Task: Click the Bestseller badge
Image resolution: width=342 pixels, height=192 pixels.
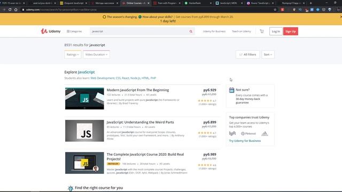Action: tap(113, 164)
